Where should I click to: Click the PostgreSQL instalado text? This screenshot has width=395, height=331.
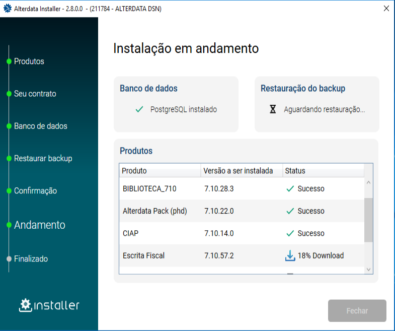[183, 109]
